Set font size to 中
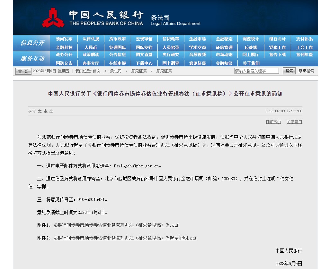This screenshot has width=329, height=269. coord(46,111)
